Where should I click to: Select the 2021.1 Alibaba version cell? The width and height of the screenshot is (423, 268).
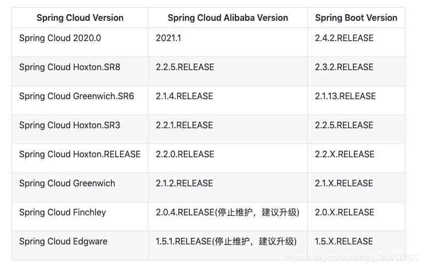(x=168, y=38)
